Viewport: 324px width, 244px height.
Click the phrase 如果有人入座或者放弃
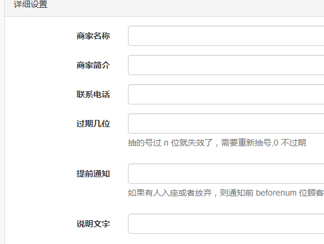(170, 193)
